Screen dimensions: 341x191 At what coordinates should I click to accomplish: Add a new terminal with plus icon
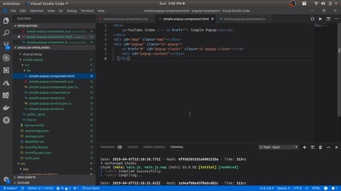[304, 147]
